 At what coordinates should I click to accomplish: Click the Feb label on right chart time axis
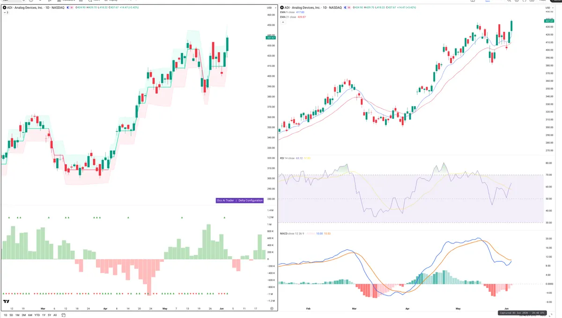(308, 309)
